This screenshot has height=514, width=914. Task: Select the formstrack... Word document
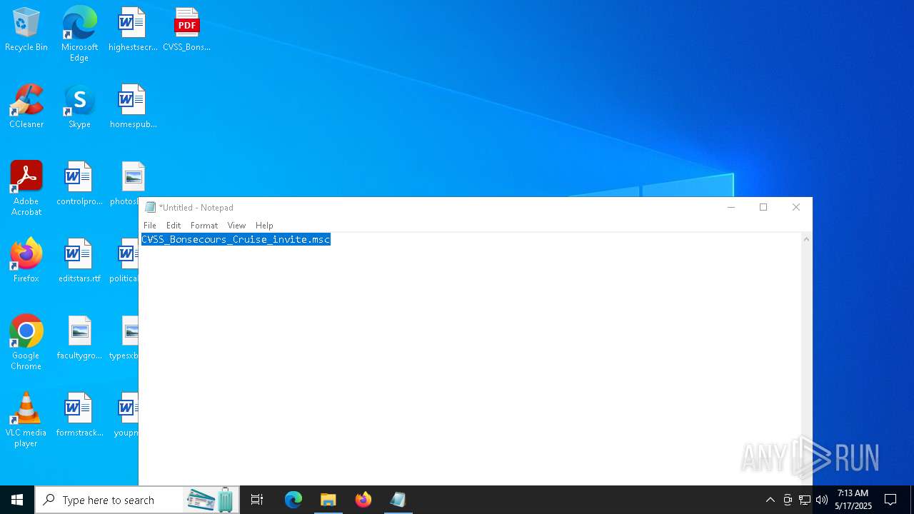point(79,415)
